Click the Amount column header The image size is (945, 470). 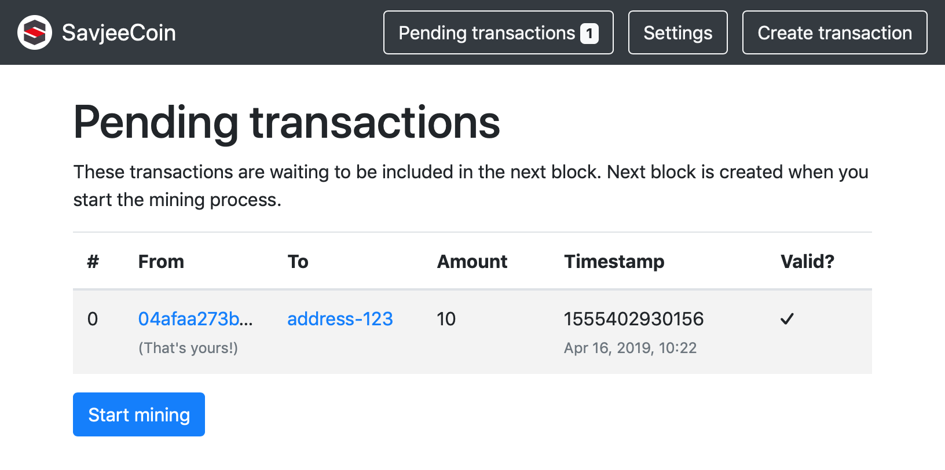click(472, 262)
